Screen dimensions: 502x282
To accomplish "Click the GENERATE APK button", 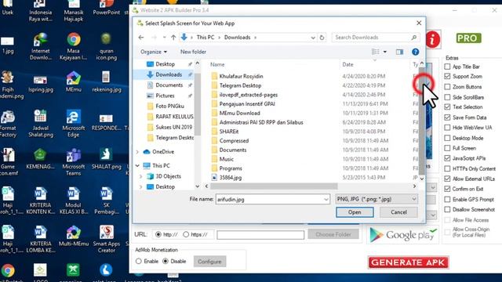I will click(408, 262).
